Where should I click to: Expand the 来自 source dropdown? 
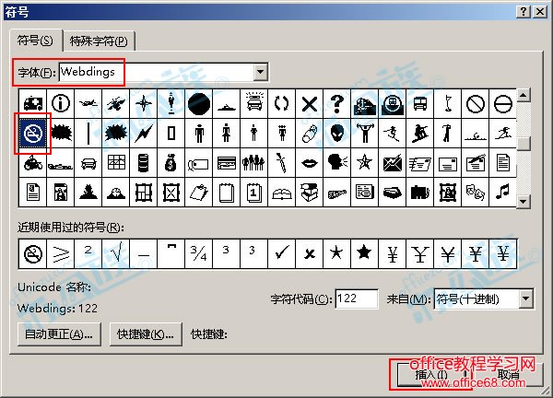click(x=526, y=298)
